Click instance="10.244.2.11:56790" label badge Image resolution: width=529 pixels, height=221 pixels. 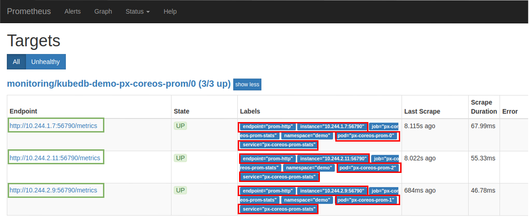point(333,159)
